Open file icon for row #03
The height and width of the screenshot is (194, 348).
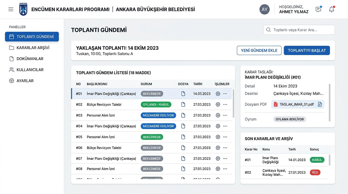click(183, 115)
